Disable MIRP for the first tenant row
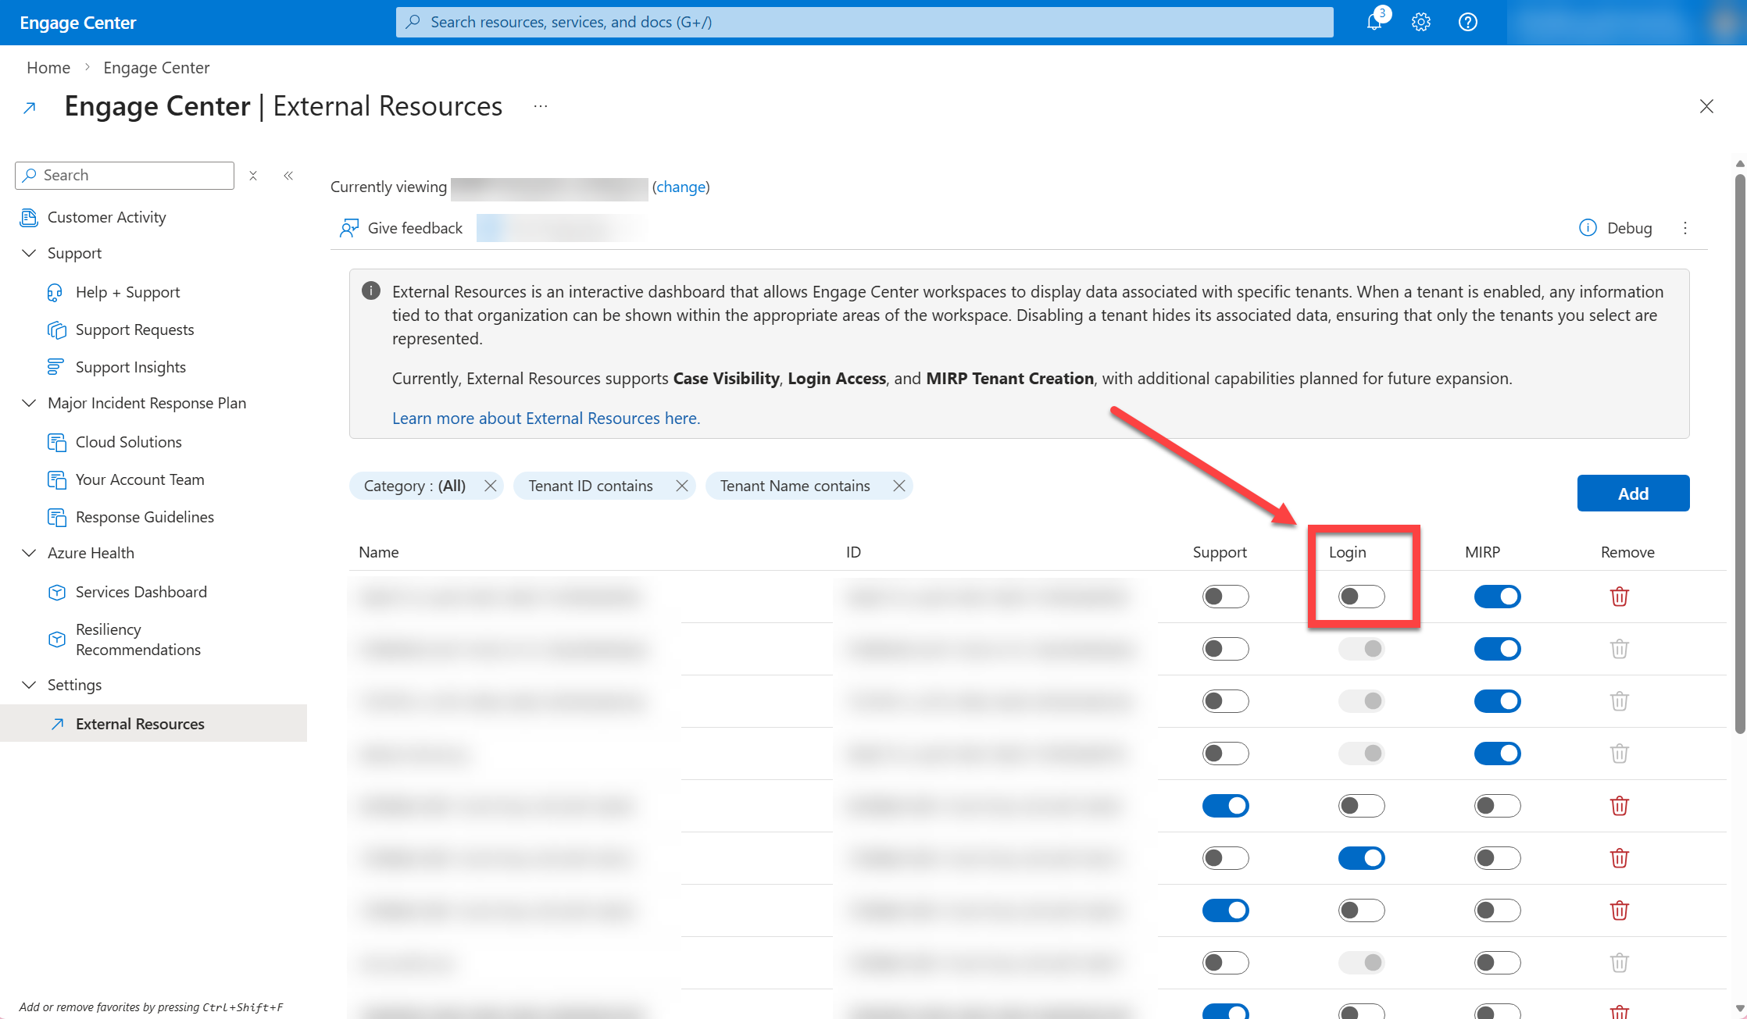 pos(1498,597)
